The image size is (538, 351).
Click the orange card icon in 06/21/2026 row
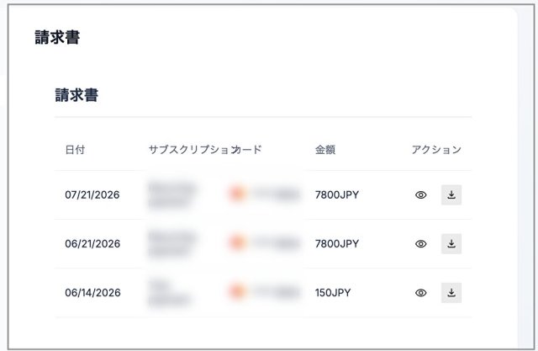pyautogui.click(x=237, y=242)
